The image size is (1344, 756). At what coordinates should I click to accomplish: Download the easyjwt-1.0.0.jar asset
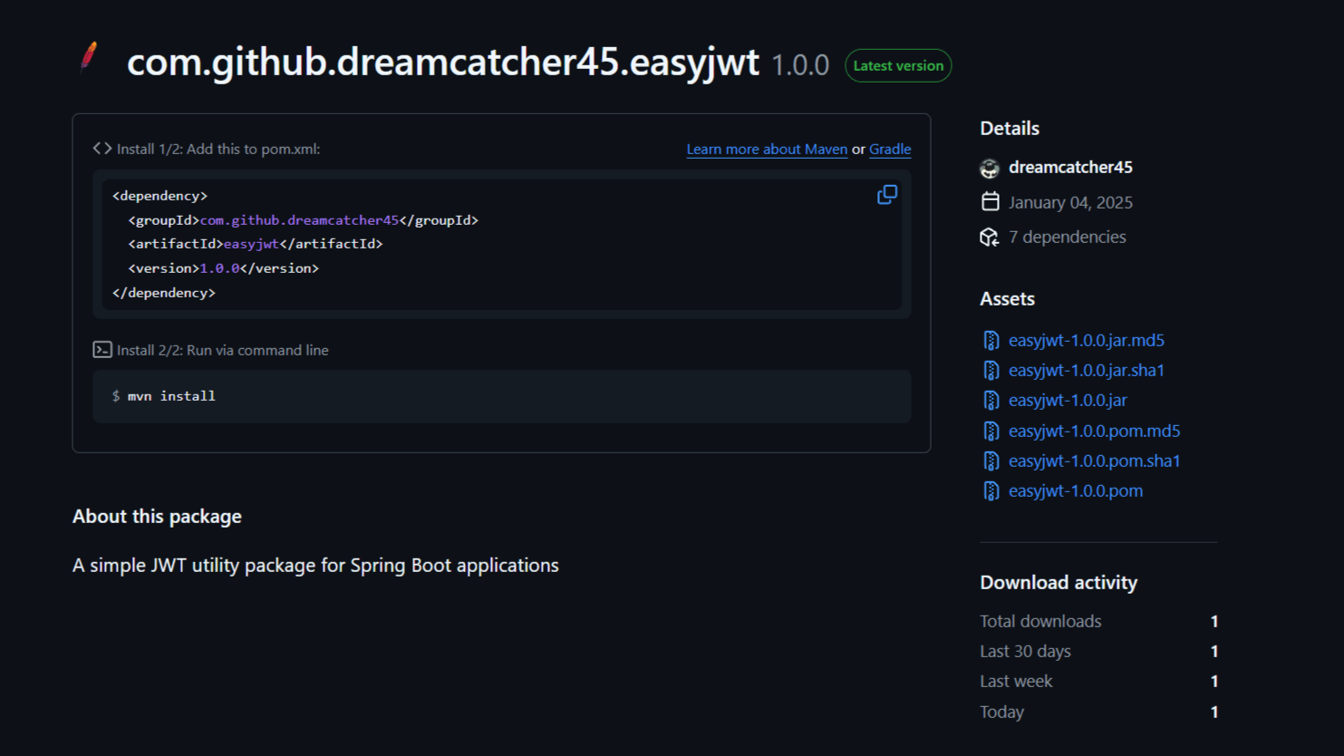[x=1068, y=401]
